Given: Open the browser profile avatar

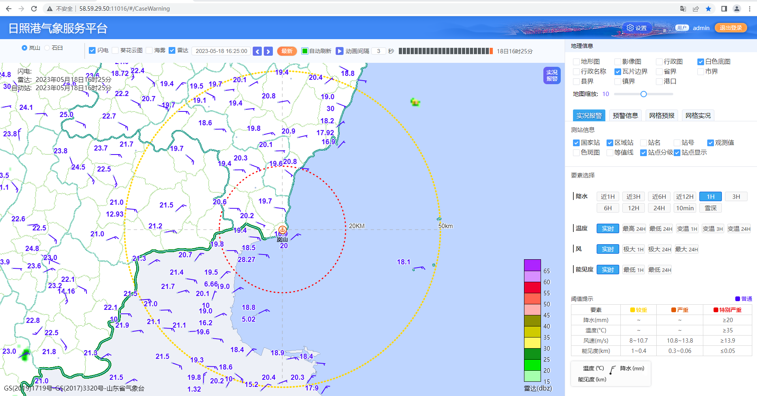Looking at the screenshot, I should [737, 9].
